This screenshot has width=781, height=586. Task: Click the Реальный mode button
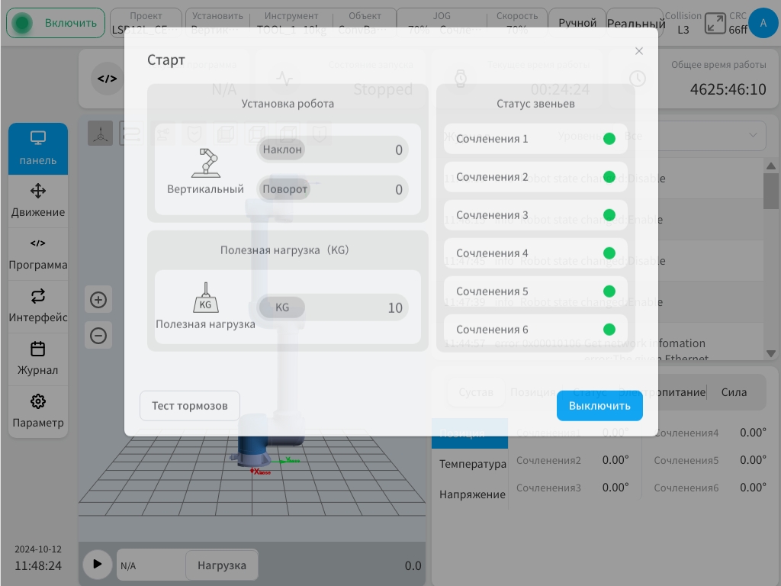(x=635, y=23)
